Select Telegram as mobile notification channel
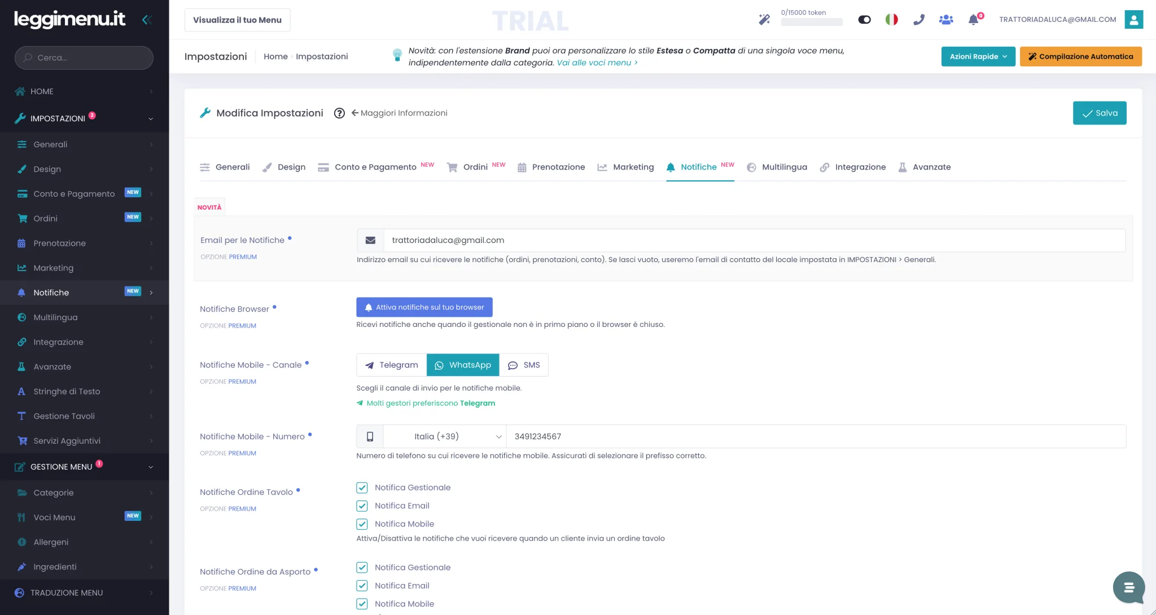This screenshot has height=615, width=1156. (x=392, y=365)
